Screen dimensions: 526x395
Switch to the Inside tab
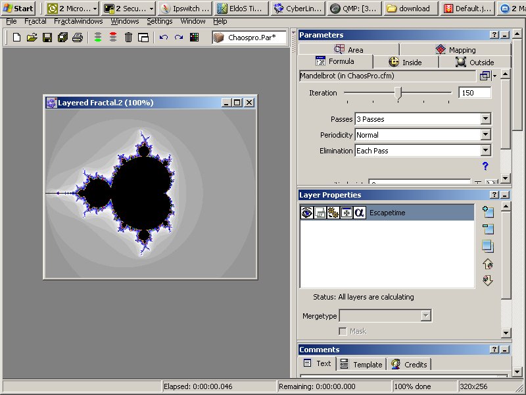pos(405,63)
